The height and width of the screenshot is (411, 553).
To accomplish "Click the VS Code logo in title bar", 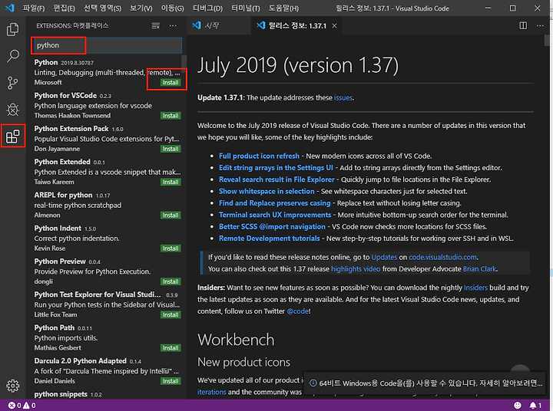I will [x=10, y=8].
